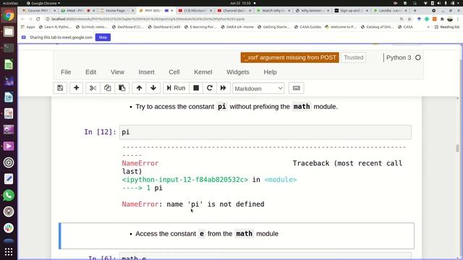The width and height of the screenshot is (463, 260).
Task: Open the Google Chrome app menu in top bar
Action: point(43,3)
